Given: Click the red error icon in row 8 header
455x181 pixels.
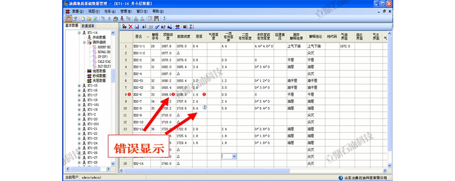Looking at the screenshot, I should [129, 94].
